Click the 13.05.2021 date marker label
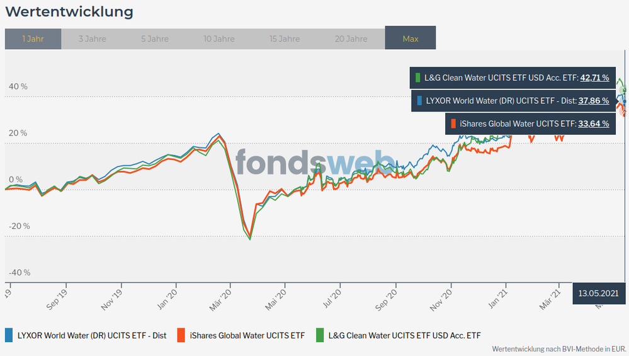Screen dimensions: 629x356 pyautogui.click(x=598, y=293)
